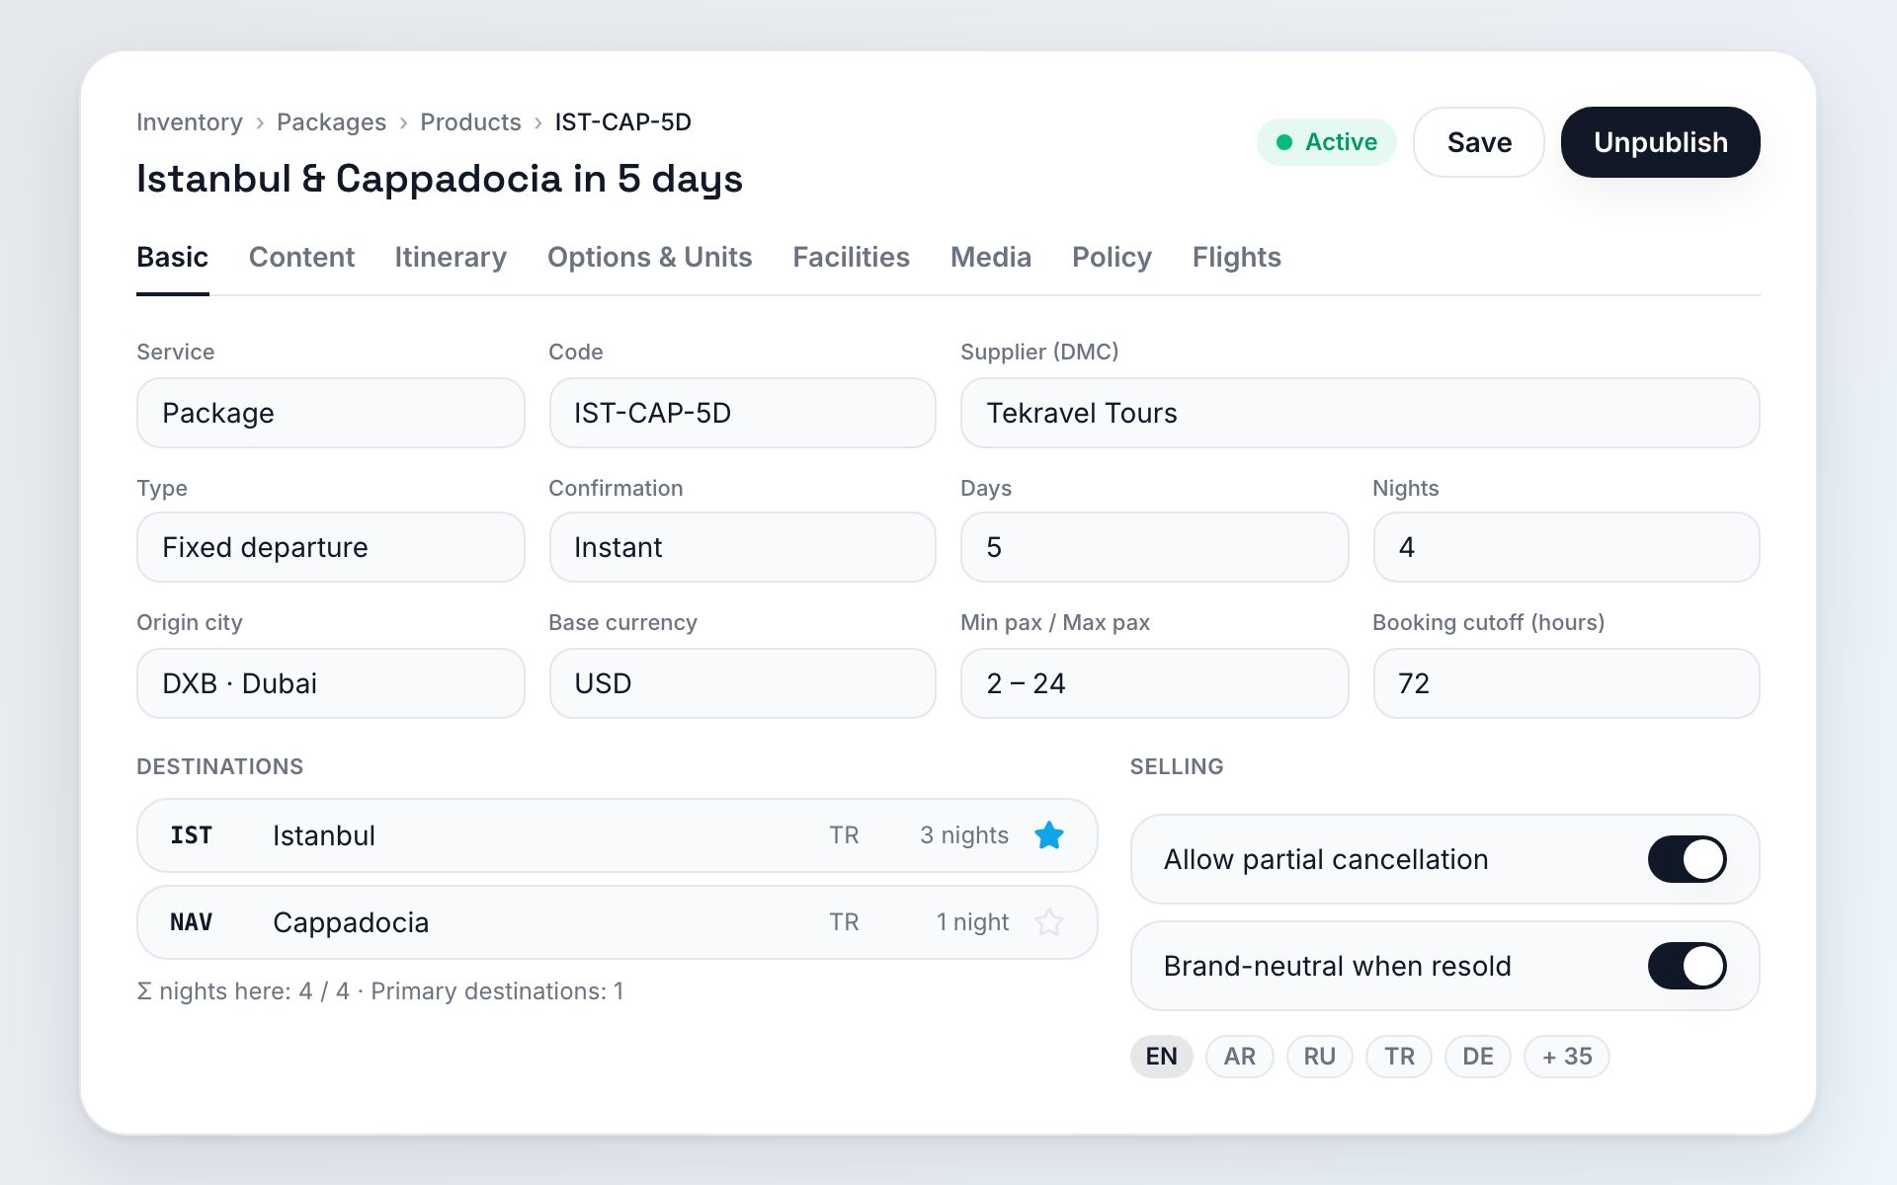Open the Service dropdown showing Package

[x=331, y=413]
